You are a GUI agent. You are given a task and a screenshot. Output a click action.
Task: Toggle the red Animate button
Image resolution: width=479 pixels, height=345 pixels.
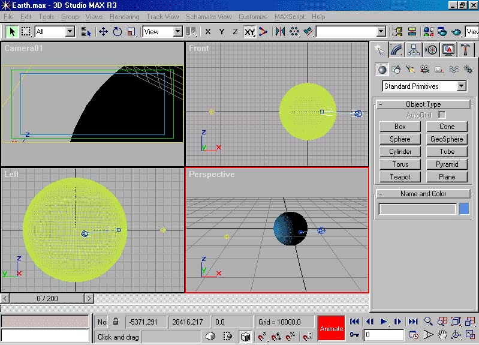click(x=332, y=328)
